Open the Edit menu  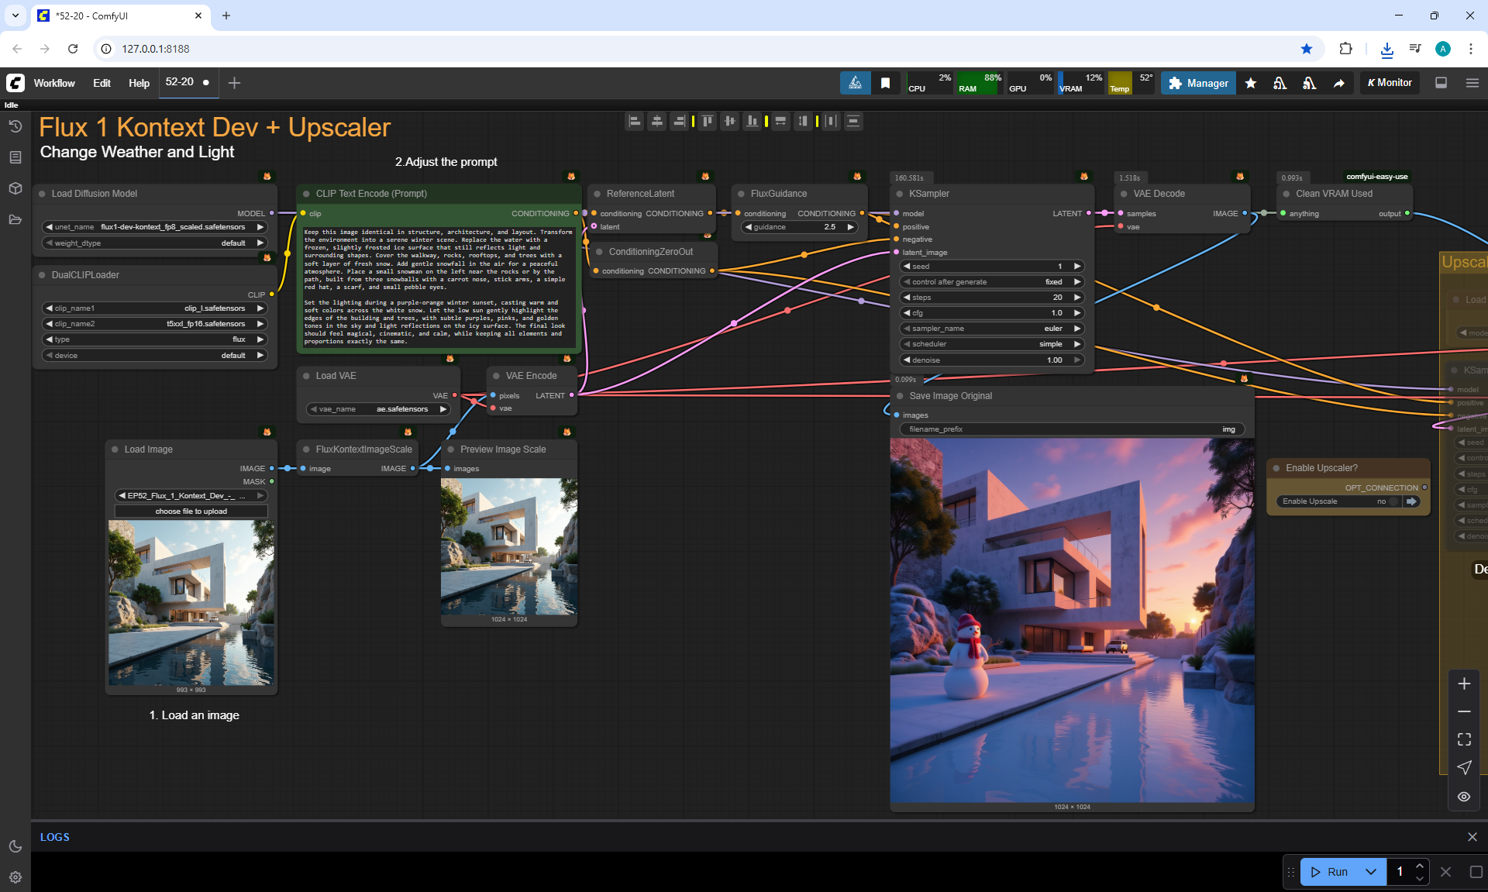[102, 83]
